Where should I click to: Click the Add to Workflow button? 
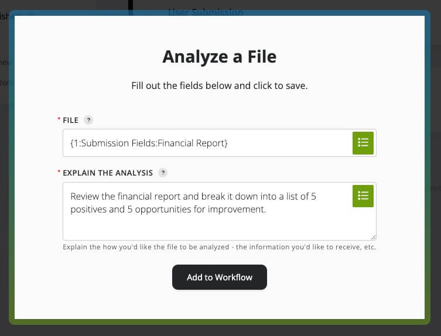tap(220, 277)
